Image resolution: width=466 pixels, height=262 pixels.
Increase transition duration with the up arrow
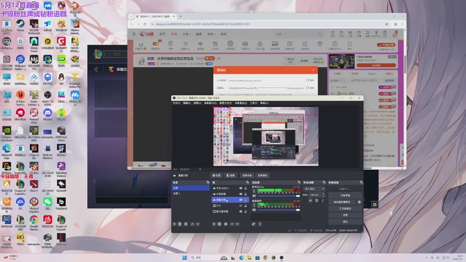[323, 194]
